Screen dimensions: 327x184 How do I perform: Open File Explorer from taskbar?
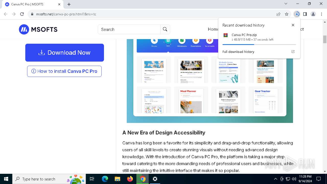[x=117, y=179]
